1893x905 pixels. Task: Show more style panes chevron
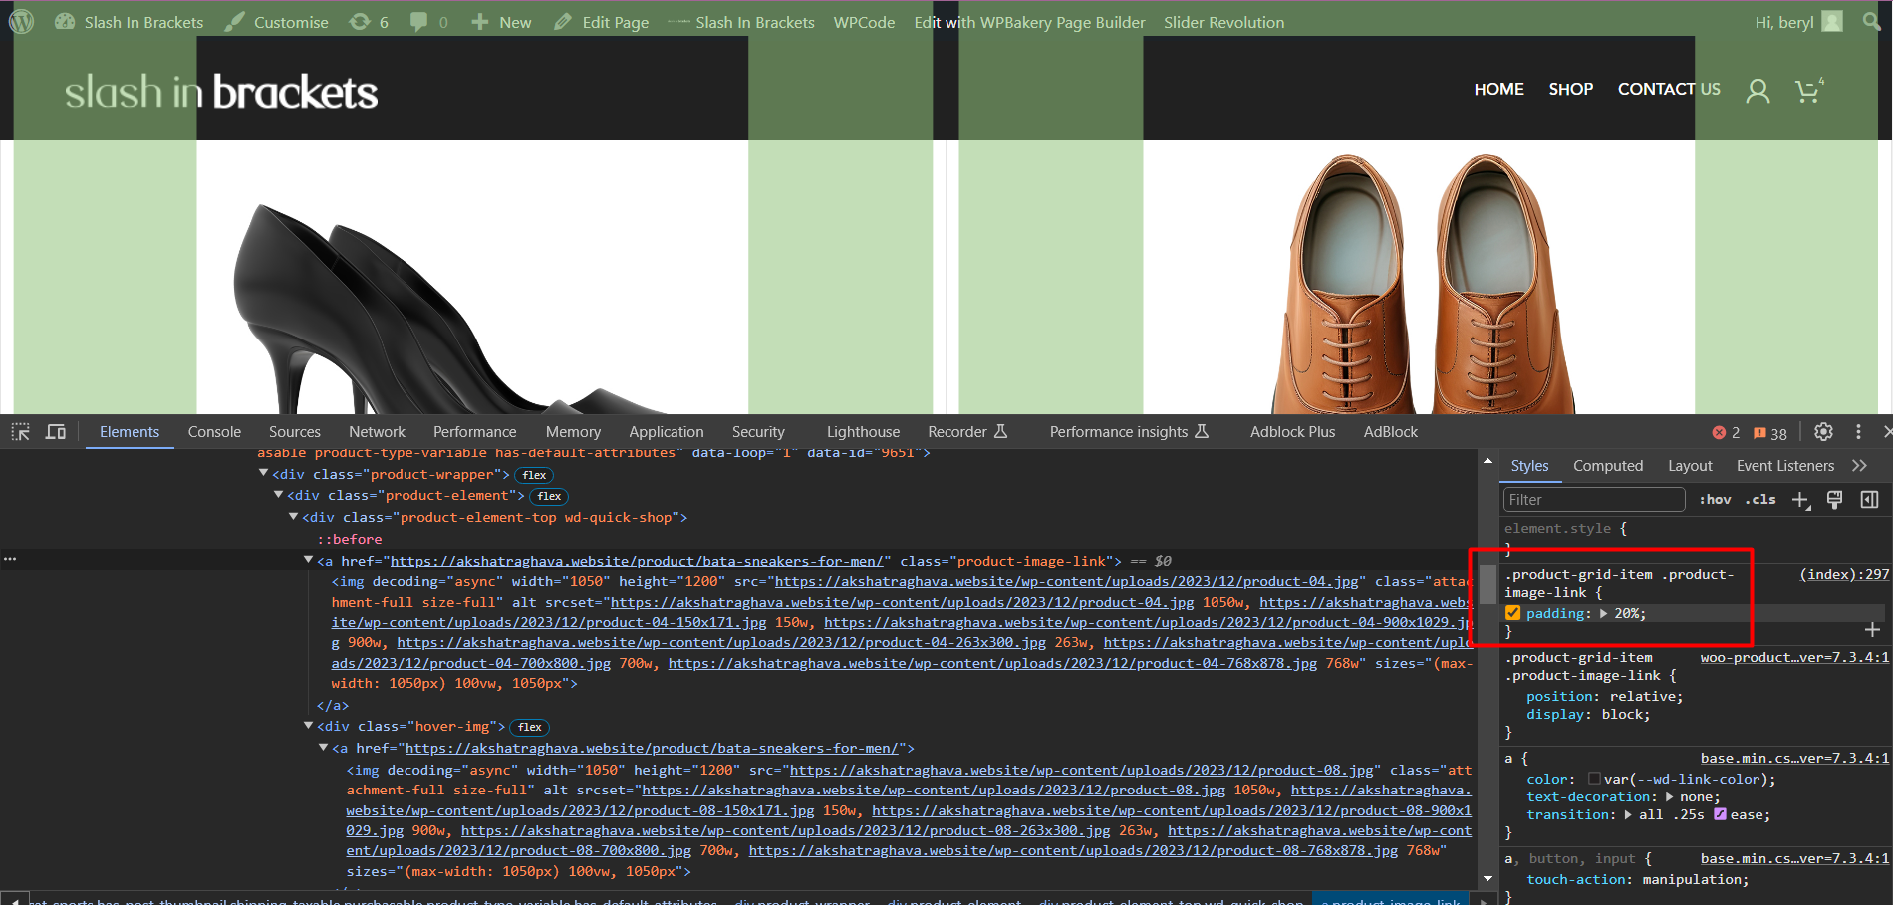pos(1859,466)
